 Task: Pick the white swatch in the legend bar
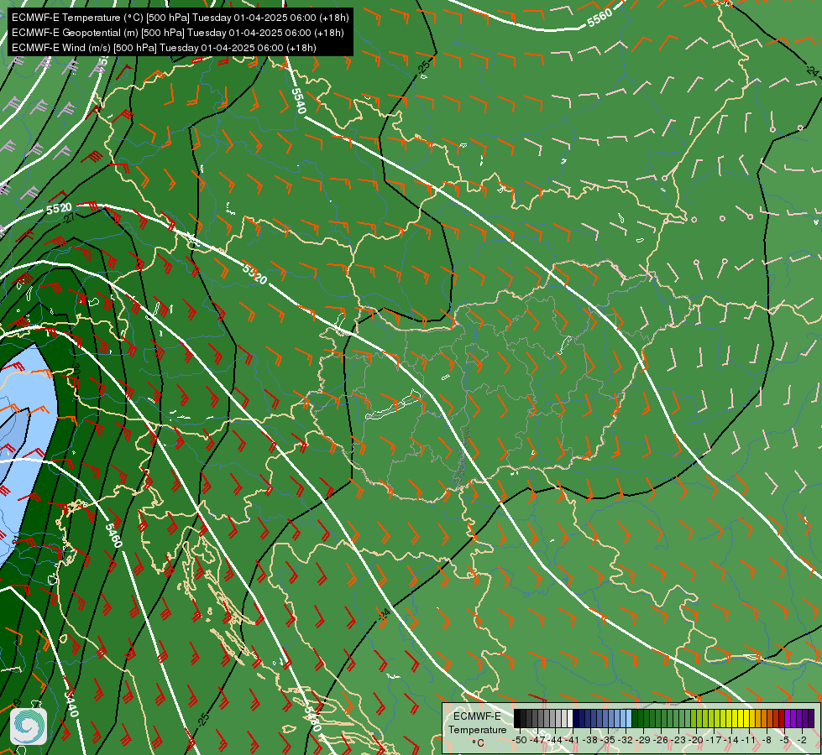(x=570, y=718)
